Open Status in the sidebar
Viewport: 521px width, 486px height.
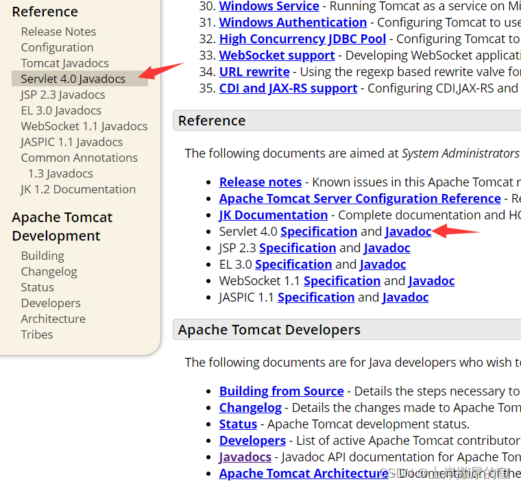(x=37, y=287)
